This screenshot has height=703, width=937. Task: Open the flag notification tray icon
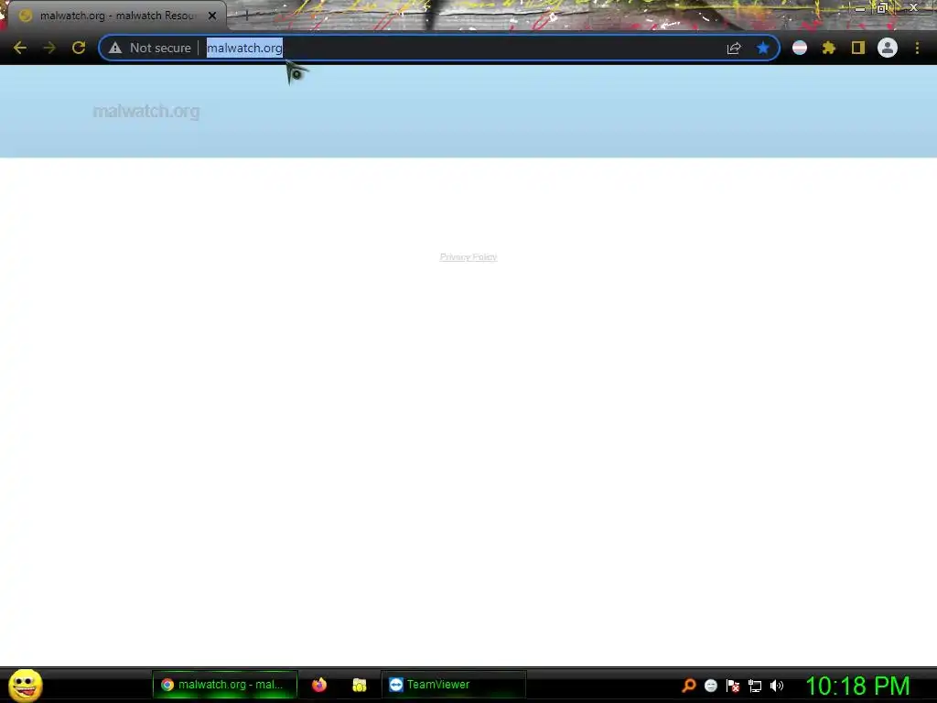[x=733, y=686]
